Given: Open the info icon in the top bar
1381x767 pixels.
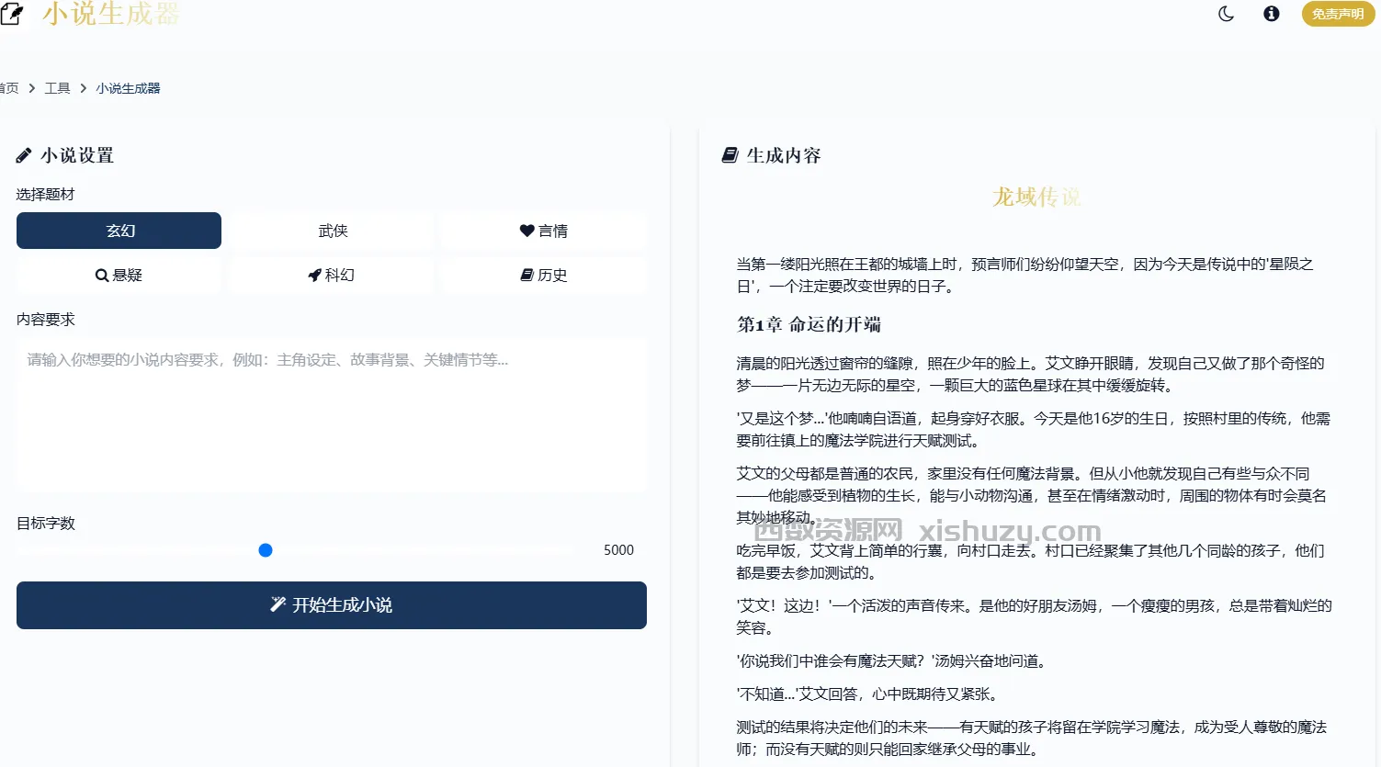Looking at the screenshot, I should pos(1271,14).
